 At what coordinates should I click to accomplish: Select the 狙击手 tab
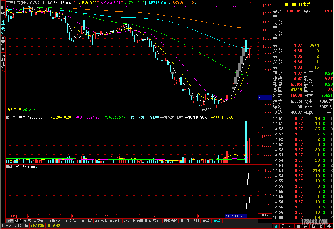tap(185, 221)
